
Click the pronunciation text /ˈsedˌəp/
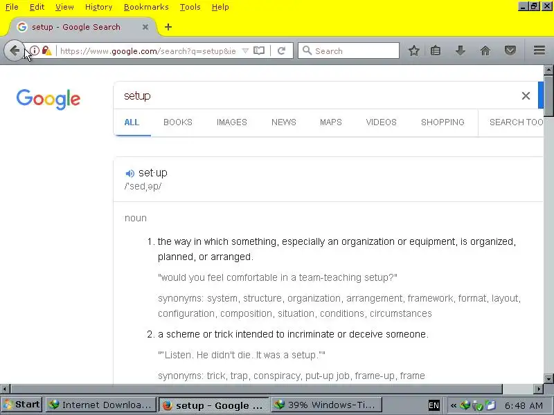tap(143, 186)
